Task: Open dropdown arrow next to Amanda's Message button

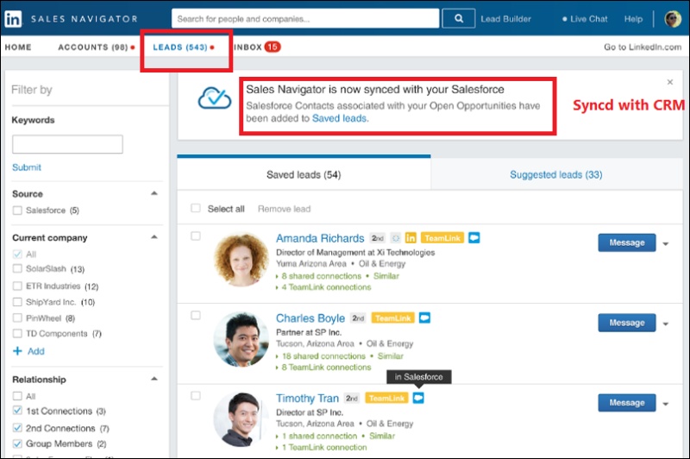Action: pyautogui.click(x=665, y=243)
